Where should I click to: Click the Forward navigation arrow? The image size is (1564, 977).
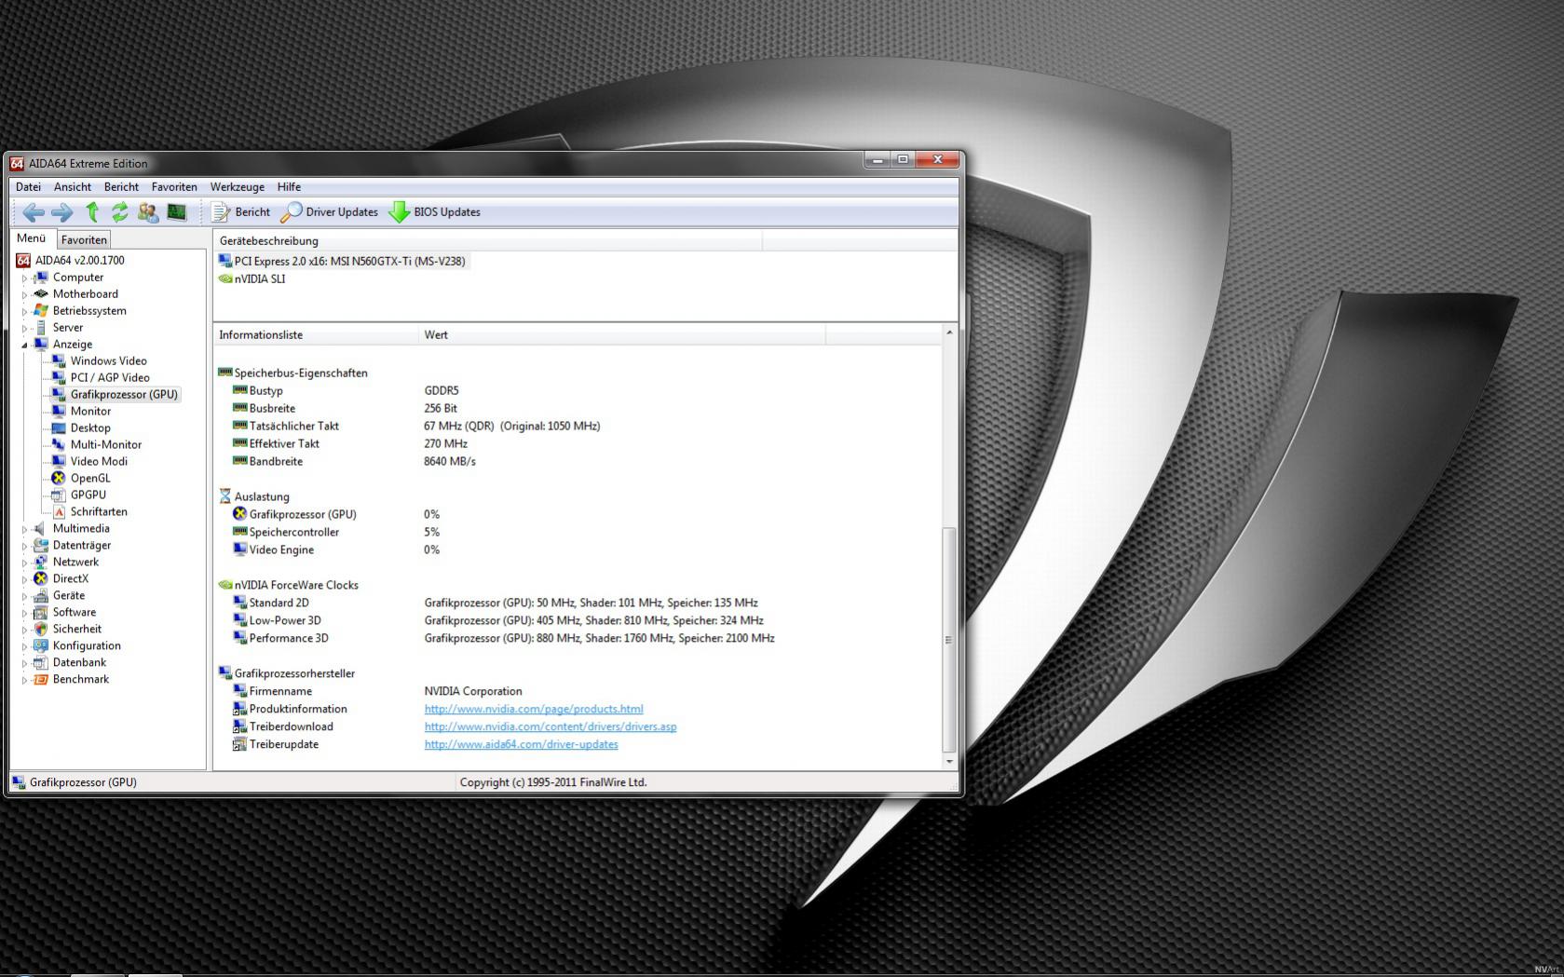pyautogui.click(x=61, y=212)
